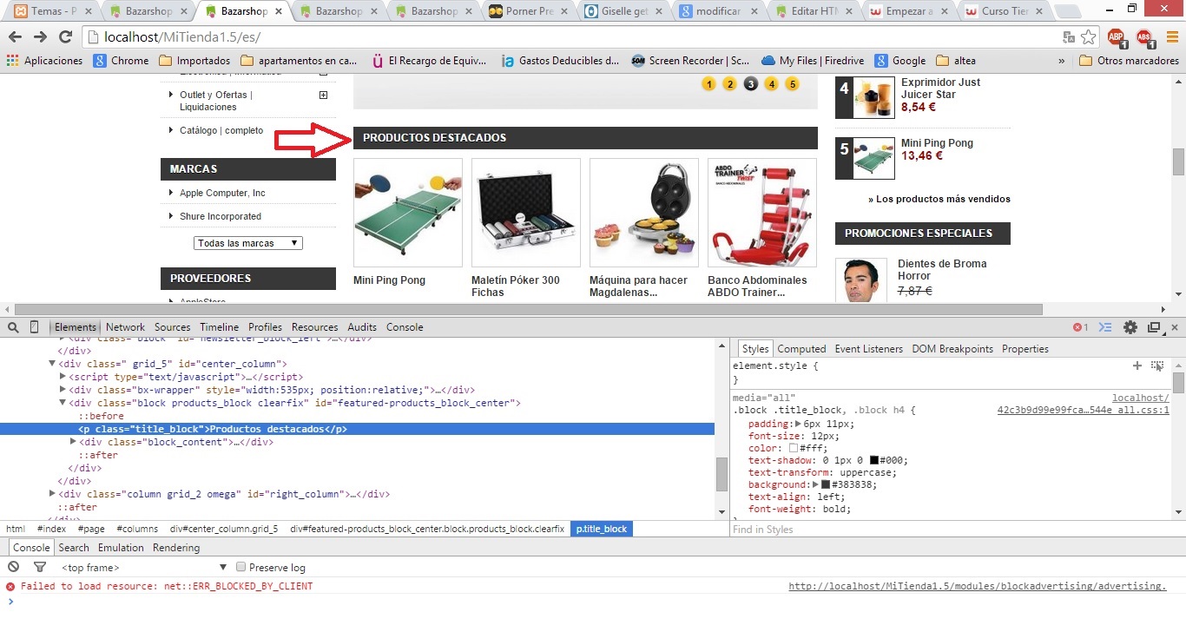Click the translate icon in address bar
This screenshot has height=632, width=1186.
point(1069,37)
